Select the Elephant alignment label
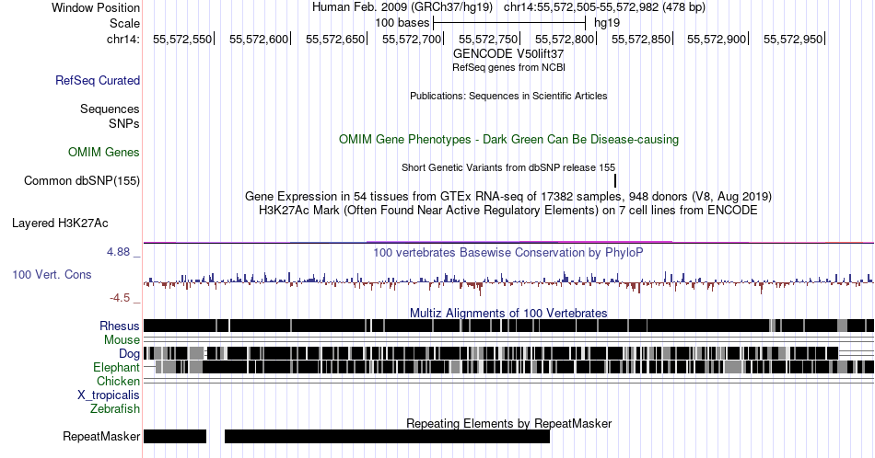This screenshot has width=875, height=458. coord(116,367)
